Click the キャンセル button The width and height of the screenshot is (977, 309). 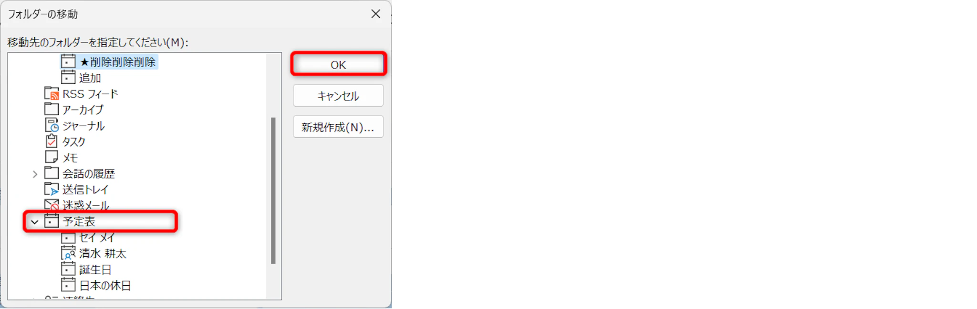pyautogui.click(x=338, y=96)
